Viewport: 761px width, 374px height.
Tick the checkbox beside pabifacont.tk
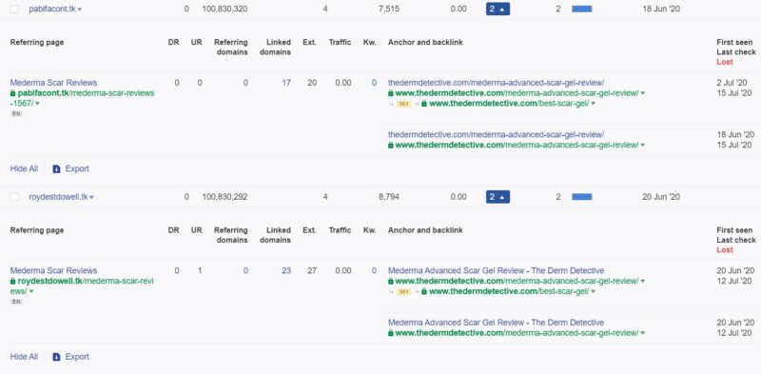14,10
